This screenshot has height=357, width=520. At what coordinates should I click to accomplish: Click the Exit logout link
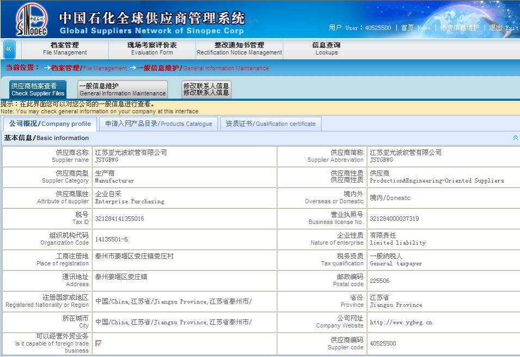[503, 28]
